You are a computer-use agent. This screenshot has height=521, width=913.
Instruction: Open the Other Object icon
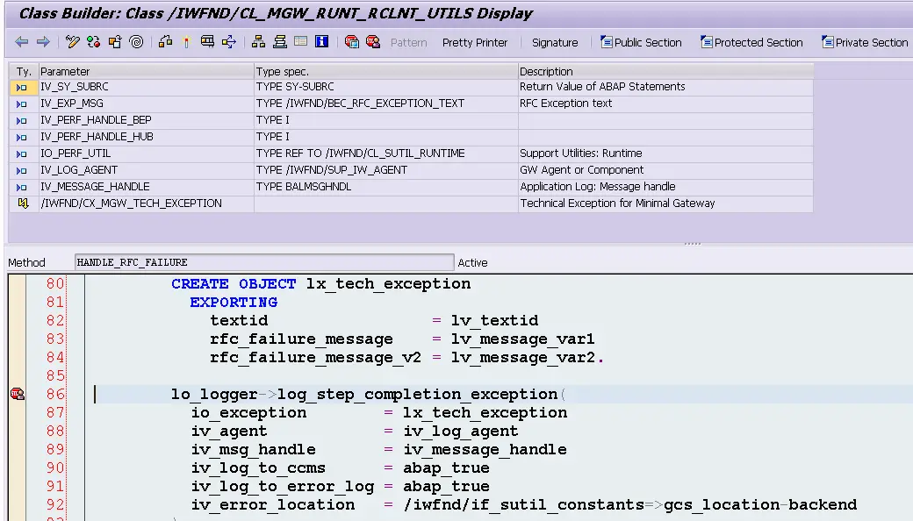coord(115,42)
